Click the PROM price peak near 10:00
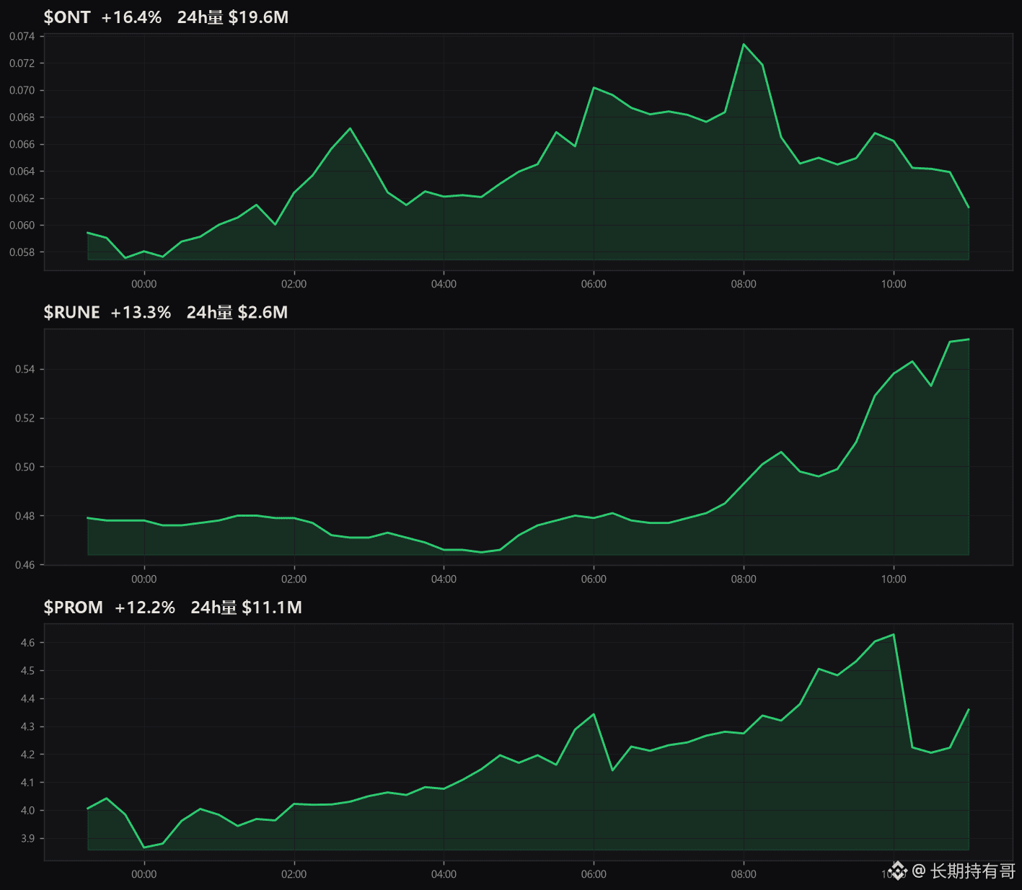 click(894, 634)
